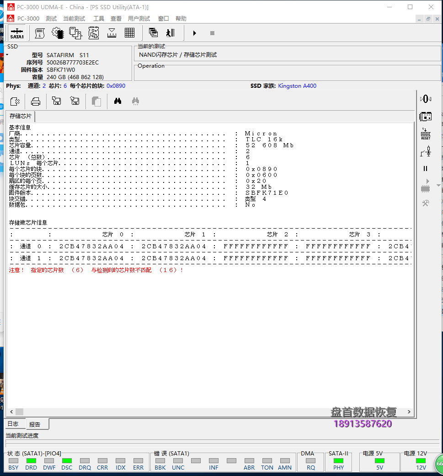Open the 用户测试 menu
443x476 pixels.
pos(139,18)
